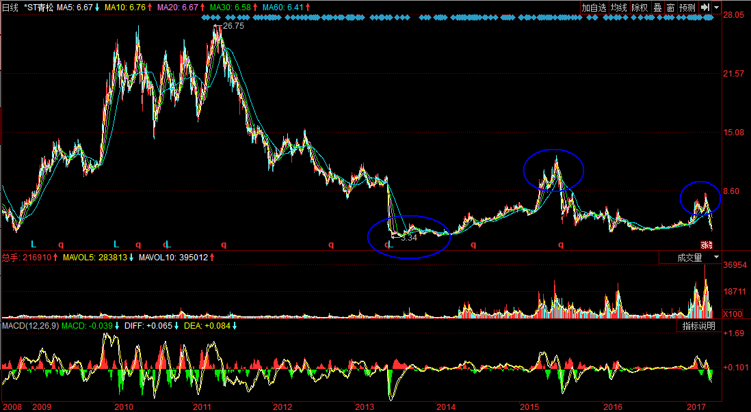Click the 2011 year axis label
Image resolution: width=751 pixels, height=412 pixels.
202,407
